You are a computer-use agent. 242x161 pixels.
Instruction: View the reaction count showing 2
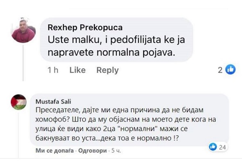click(x=220, y=70)
